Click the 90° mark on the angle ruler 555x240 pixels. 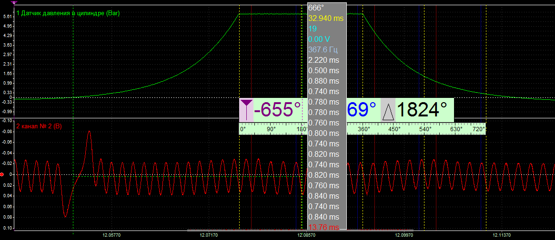pyautogui.click(x=271, y=129)
